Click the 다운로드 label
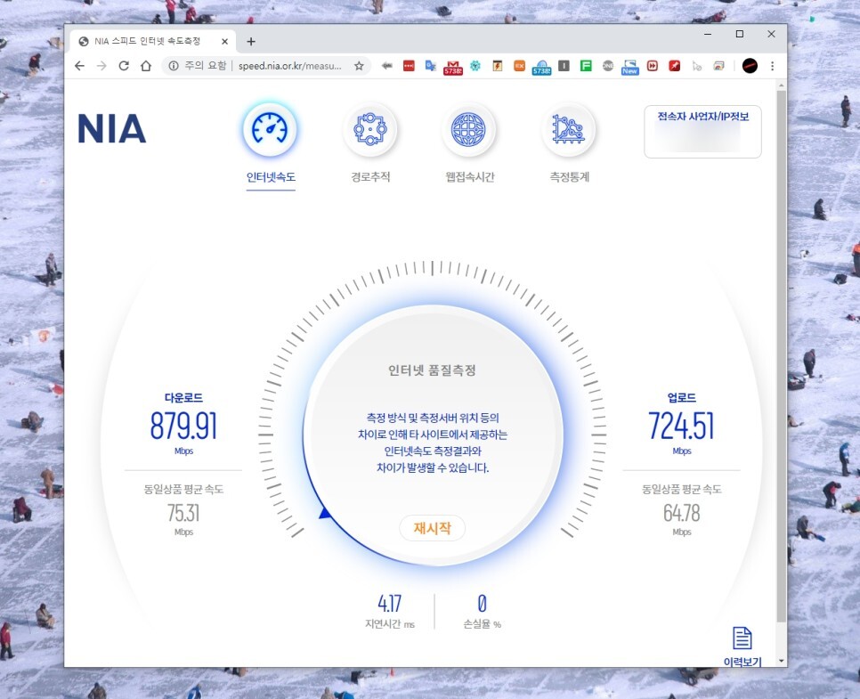The image size is (860, 699). point(183,398)
